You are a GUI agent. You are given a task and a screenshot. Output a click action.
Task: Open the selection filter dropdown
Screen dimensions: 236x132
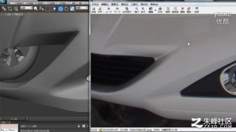tap(26, 8)
